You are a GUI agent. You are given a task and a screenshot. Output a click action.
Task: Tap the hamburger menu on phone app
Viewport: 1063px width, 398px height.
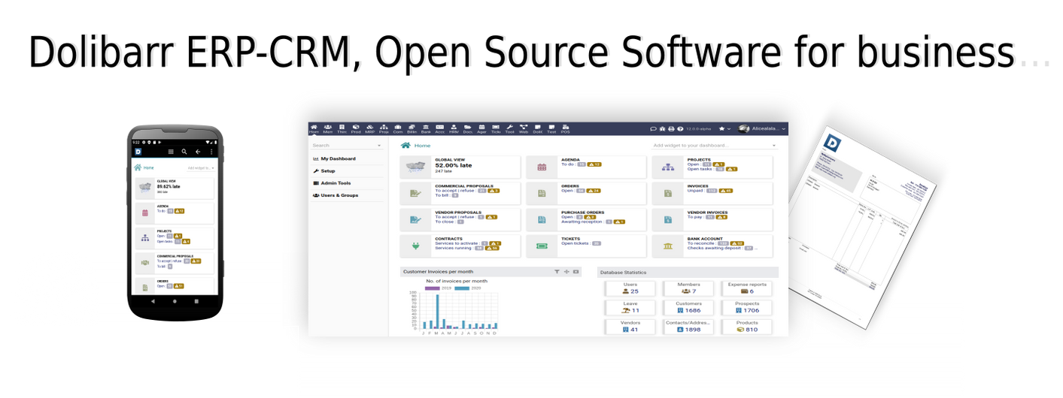pos(171,152)
